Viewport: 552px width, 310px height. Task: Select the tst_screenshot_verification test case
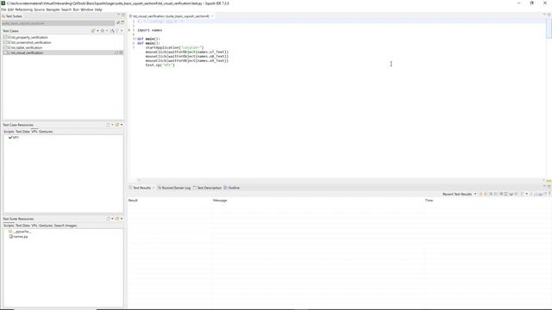(31, 42)
